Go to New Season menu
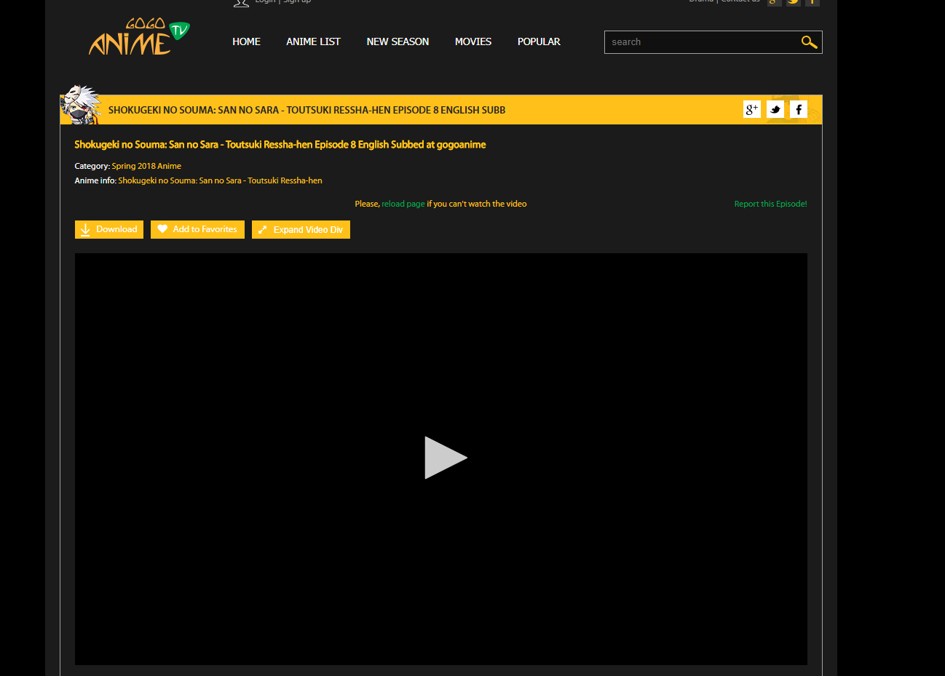This screenshot has height=676, width=945. point(398,41)
